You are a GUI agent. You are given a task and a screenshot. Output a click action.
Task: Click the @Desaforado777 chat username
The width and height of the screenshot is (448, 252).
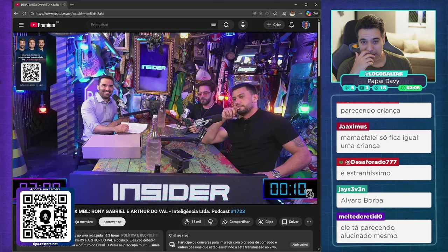[367, 162]
